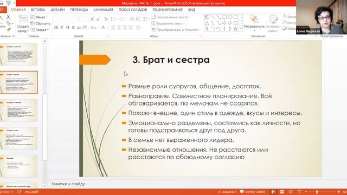The height and width of the screenshot is (195, 347).
Task: Justify text in paragraph group
Action: click(x=131, y=28)
